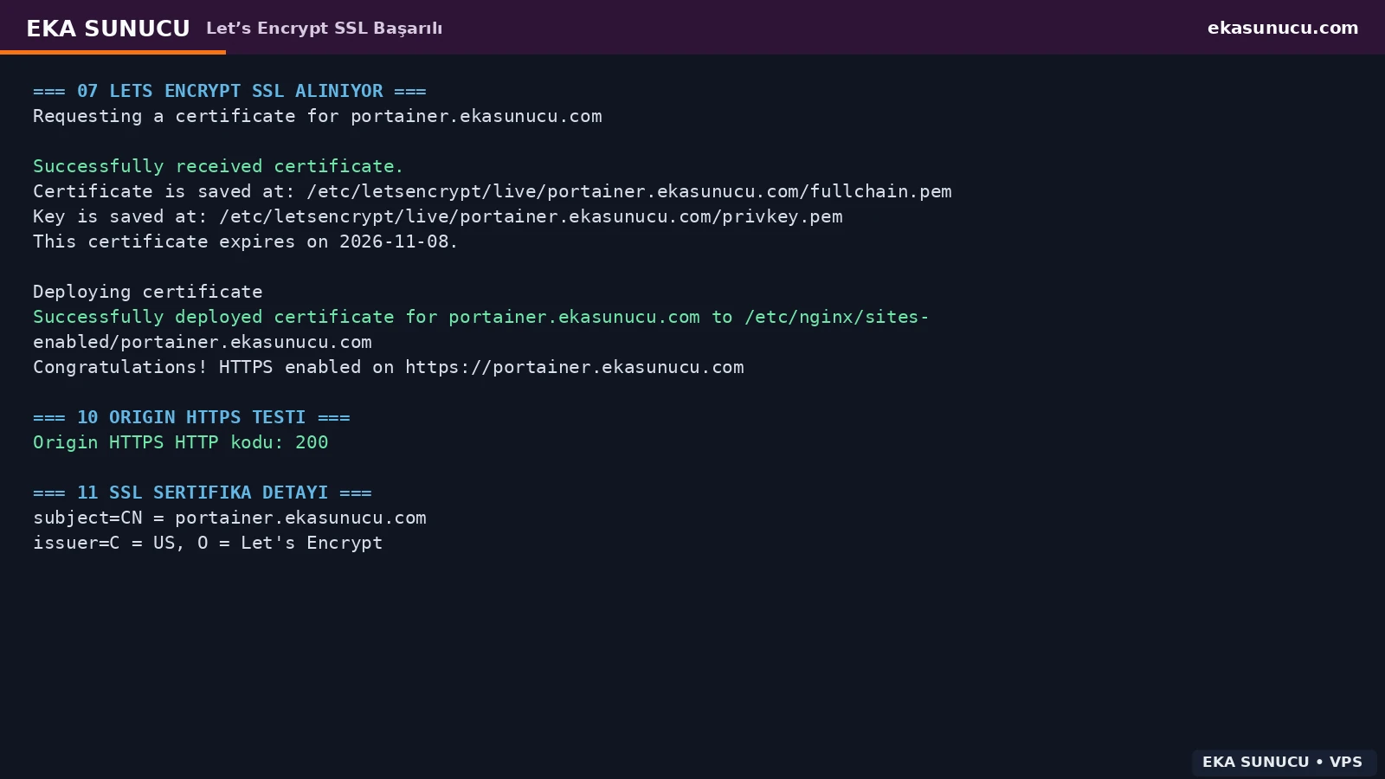
Task: Open the https://portainer.ekasunucu.com URL
Action: [x=575, y=367]
